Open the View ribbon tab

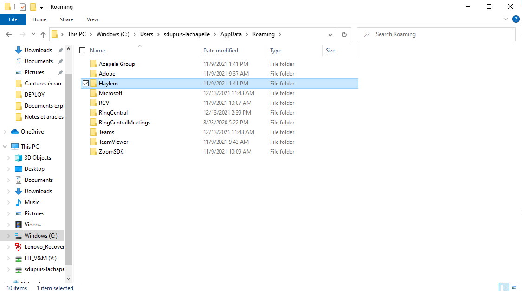coord(92,19)
